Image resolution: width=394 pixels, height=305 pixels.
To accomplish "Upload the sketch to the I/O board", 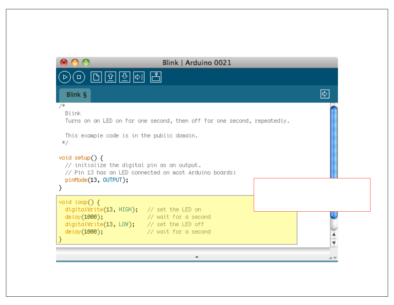I will point(139,77).
